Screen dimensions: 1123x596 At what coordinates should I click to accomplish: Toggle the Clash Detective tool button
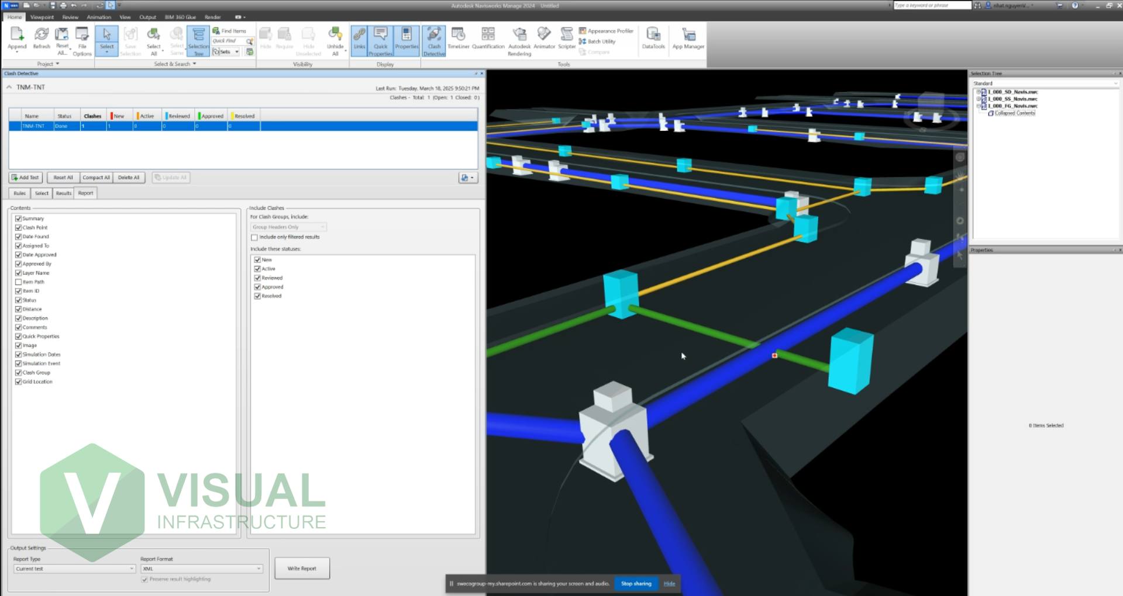(434, 41)
